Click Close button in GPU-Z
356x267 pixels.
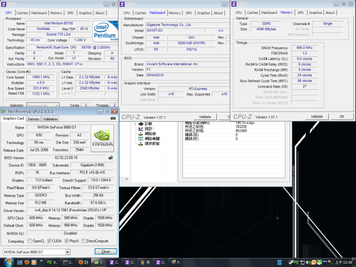[x=106, y=251]
